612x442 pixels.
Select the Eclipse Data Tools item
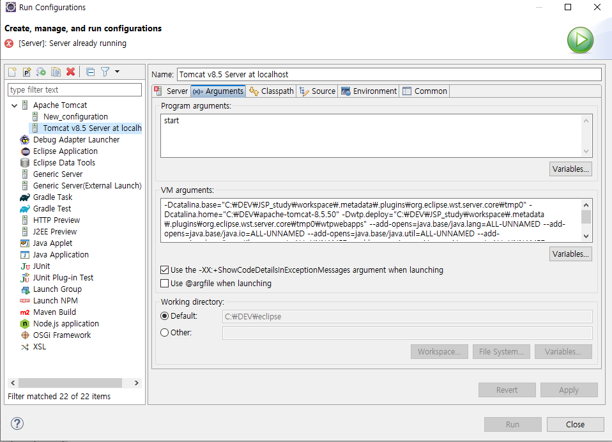(x=64, y=163)
